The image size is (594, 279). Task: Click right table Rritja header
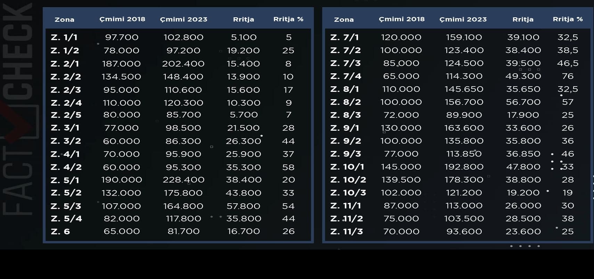coord(523,19)
